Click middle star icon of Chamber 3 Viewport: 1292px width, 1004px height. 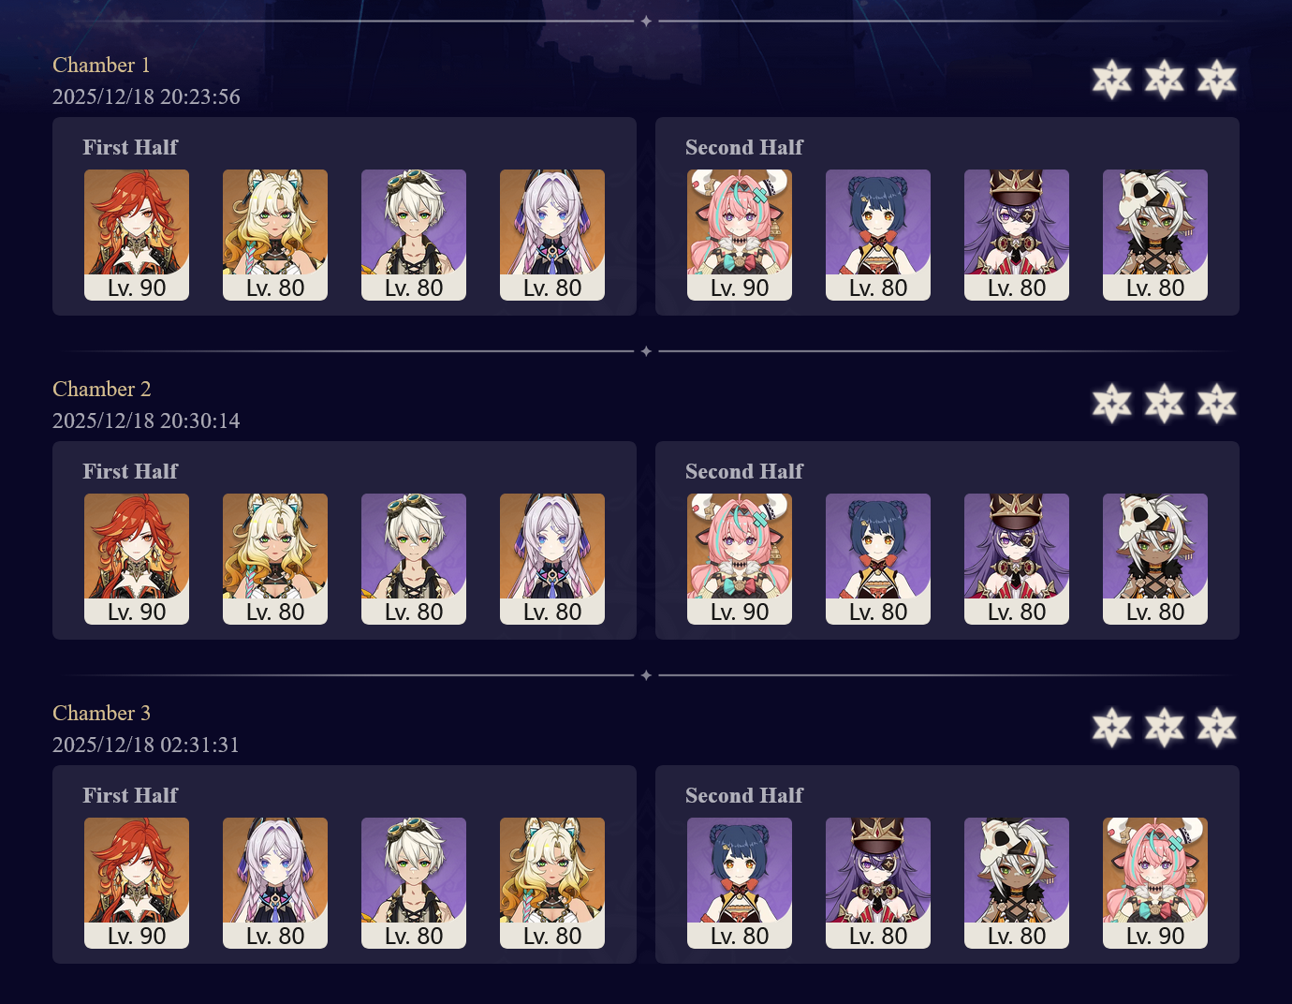click(x=1165, y=728)
